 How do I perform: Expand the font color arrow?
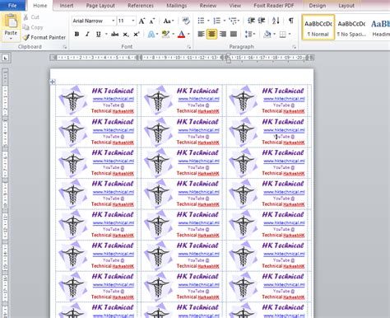(x=188, y=35)
